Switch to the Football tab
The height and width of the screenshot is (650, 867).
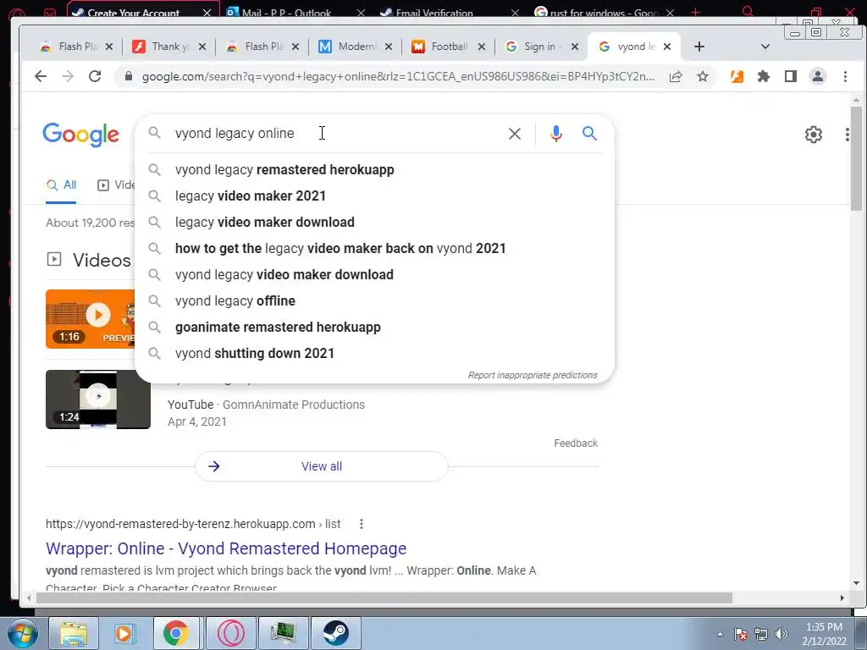coord(447,47)
